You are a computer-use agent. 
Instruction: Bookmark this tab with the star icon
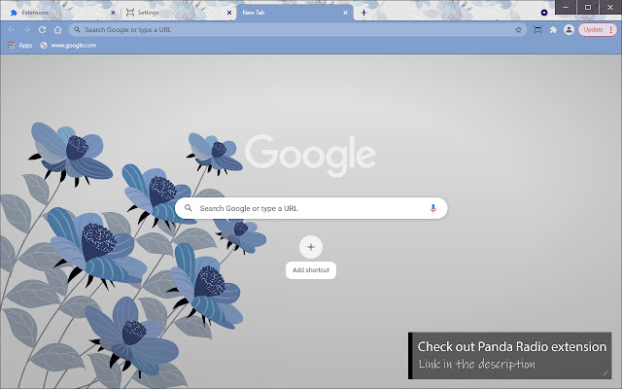(x=518, y=30)
